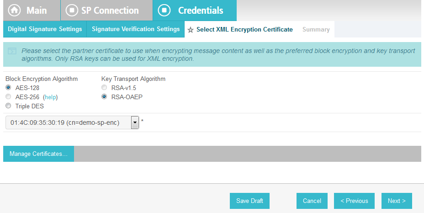The width and height of the screenshot is (424, 213).
Task: Go to the Next step
Action: click(x=397, y=201)
